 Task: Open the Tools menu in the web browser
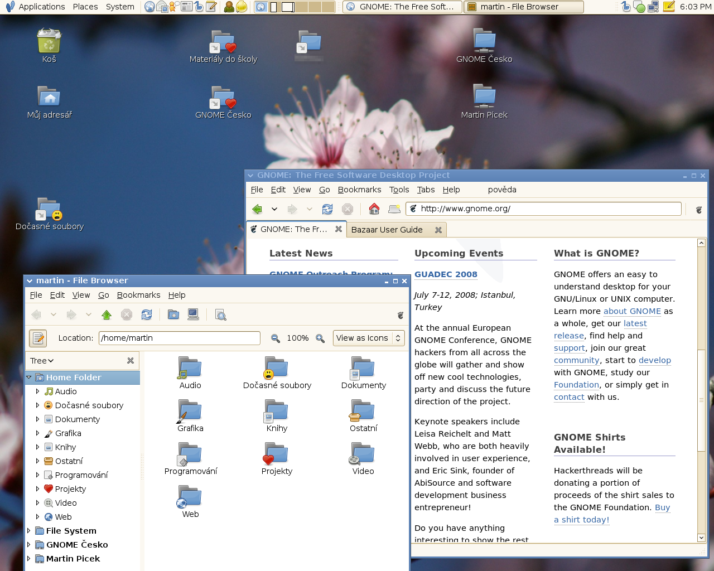click(399, 190)
